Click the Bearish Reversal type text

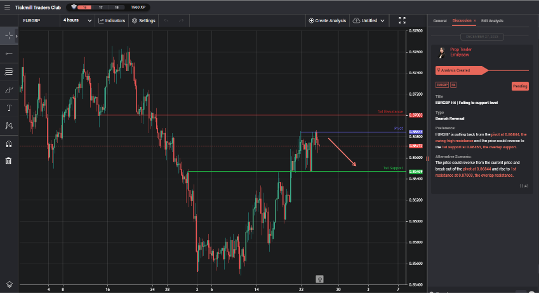click(449, 118)
